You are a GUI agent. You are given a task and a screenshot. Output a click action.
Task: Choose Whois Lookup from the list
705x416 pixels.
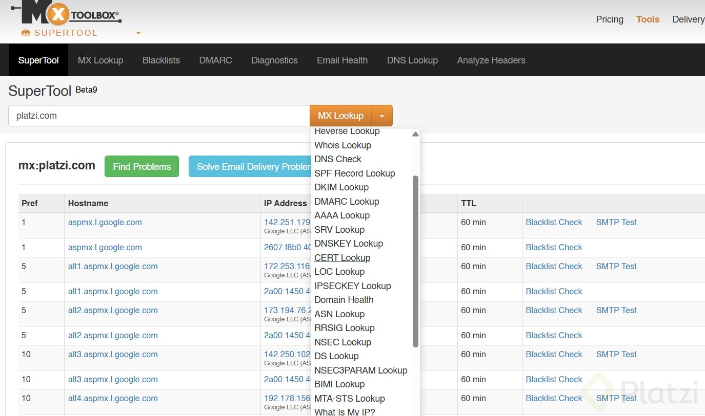coord(343,145)
